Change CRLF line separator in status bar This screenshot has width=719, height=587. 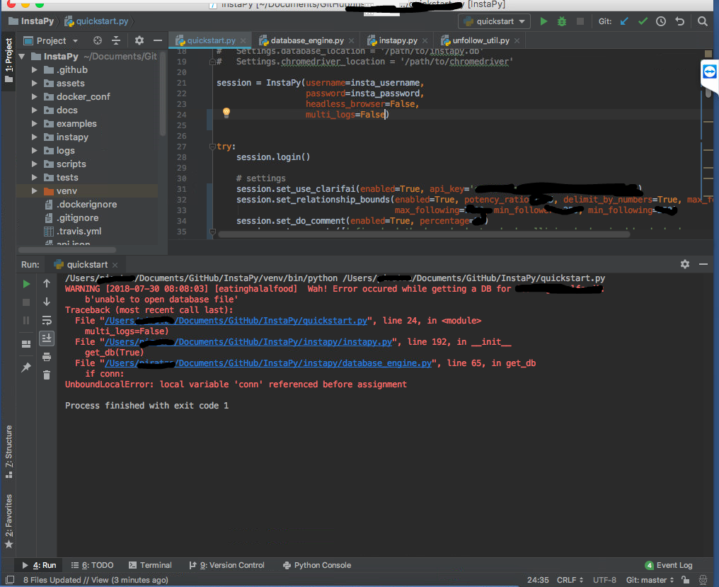[570, 580]
